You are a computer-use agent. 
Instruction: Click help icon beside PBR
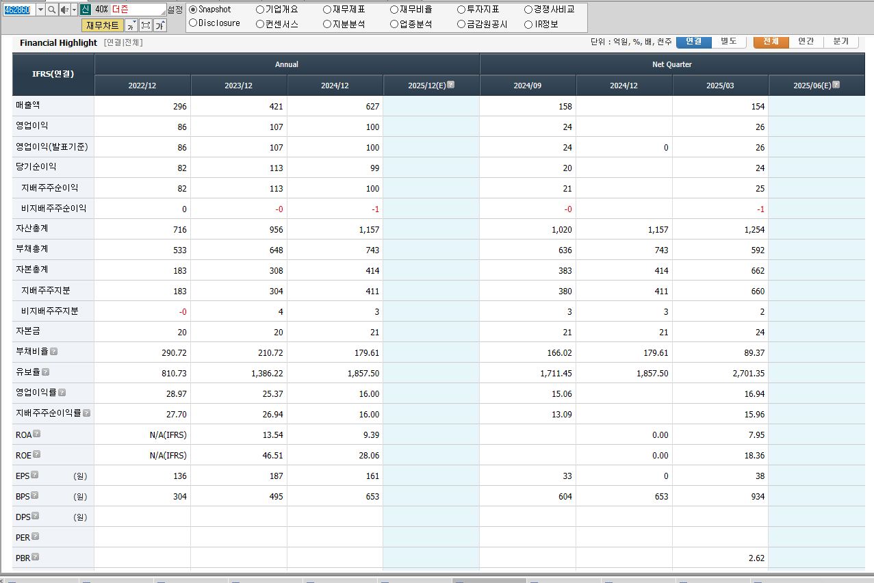[x=36, y=557]
